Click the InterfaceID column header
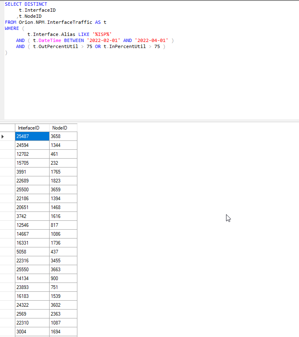This screenshot has height=337, width=299. [32, 128]
